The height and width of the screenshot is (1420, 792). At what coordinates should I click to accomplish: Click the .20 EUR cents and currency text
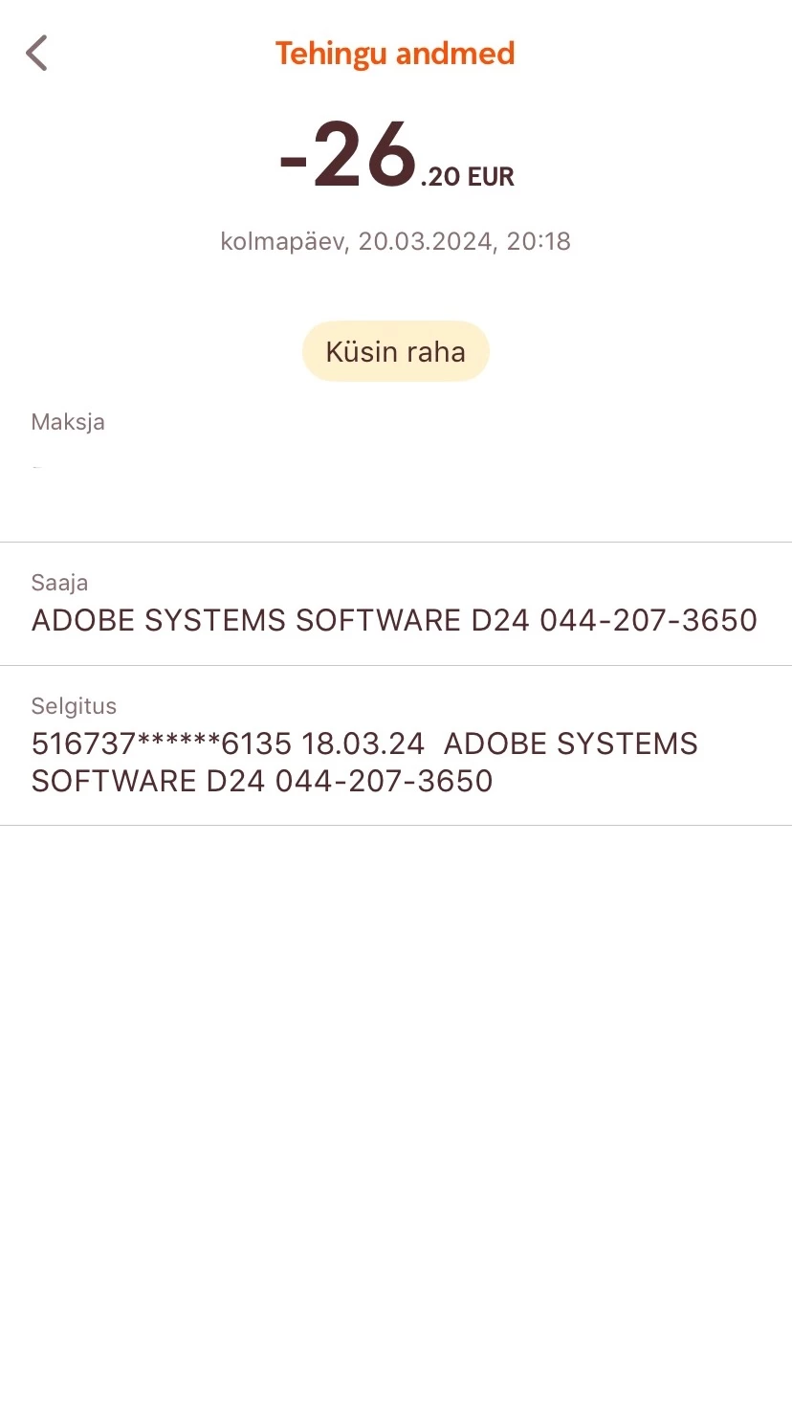click(468, 176)
